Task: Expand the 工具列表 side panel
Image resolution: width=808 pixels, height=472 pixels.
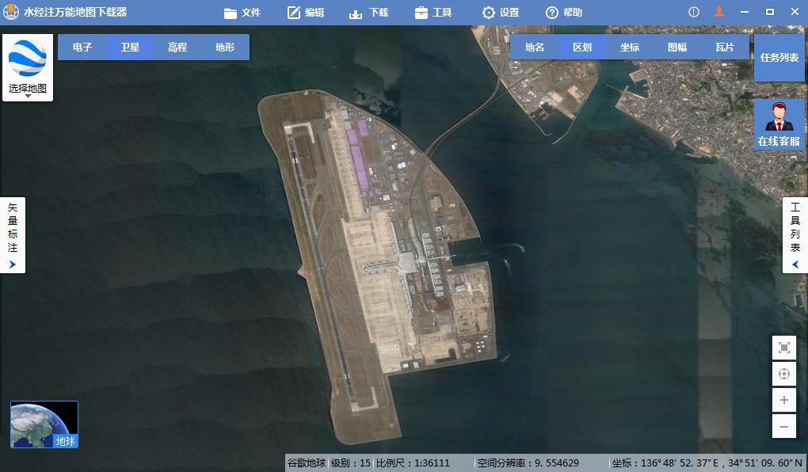Action: coord(795,235)
